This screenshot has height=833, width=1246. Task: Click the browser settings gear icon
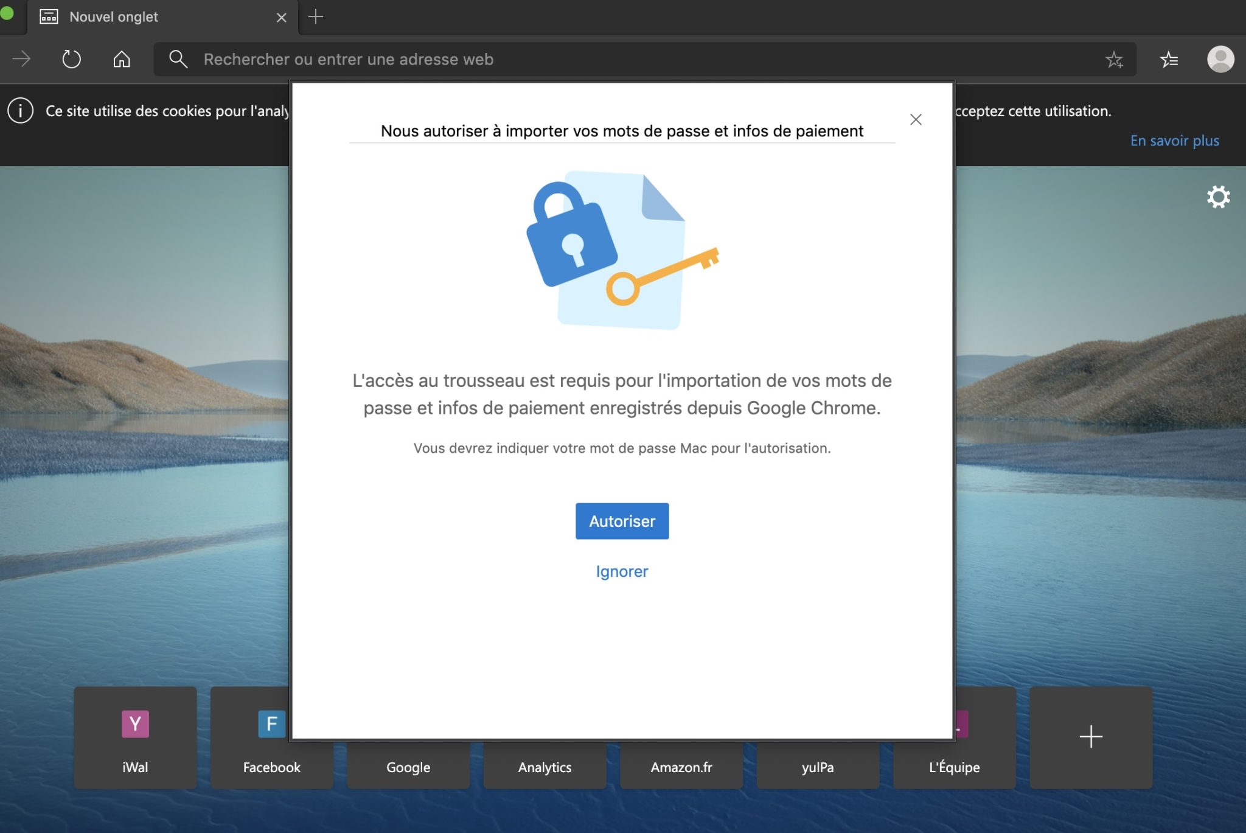click(1217, 195)
